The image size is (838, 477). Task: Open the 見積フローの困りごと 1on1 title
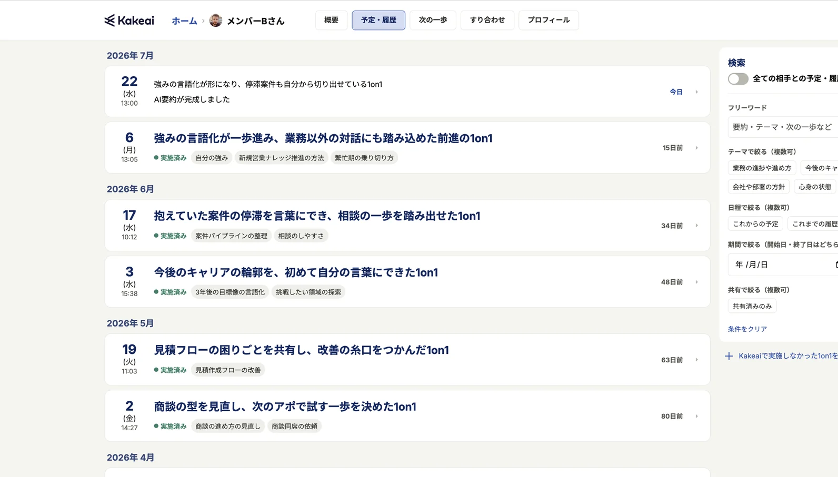(x=301, y=350)
